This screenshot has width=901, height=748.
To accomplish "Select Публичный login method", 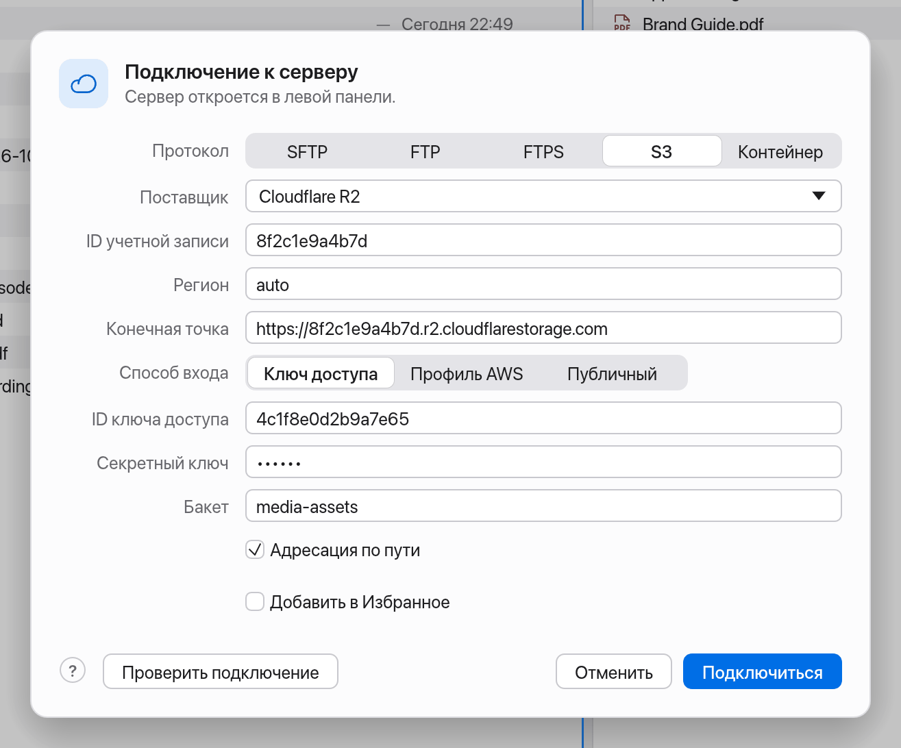I will (x=612, y=373).
